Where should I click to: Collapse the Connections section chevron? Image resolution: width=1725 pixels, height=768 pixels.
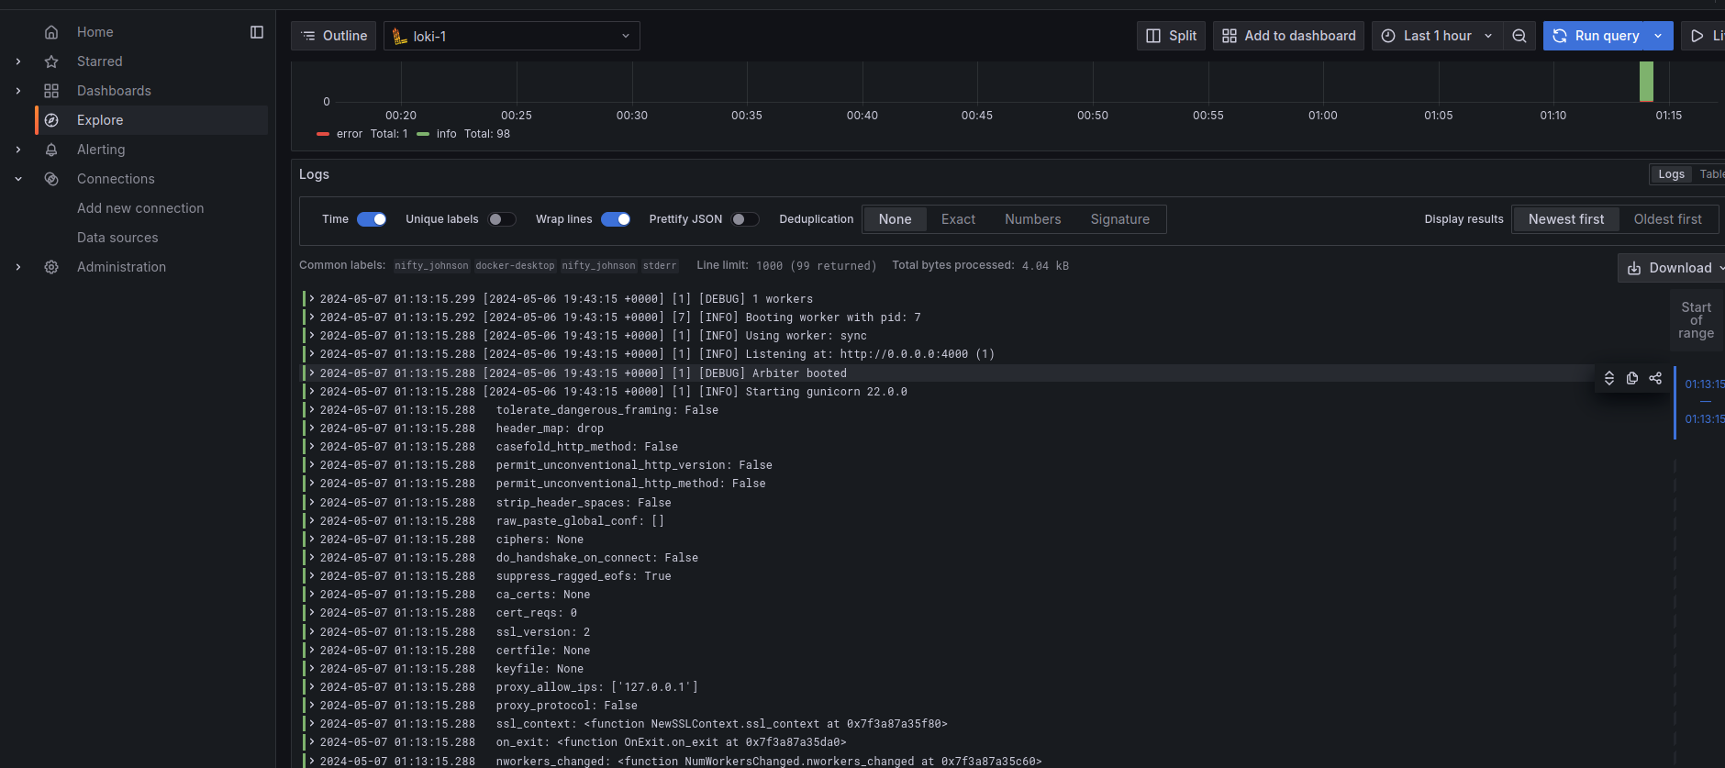coord(18,179)
